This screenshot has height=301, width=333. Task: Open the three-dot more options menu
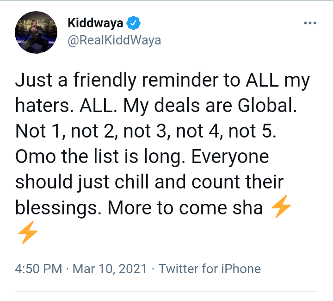309,23
